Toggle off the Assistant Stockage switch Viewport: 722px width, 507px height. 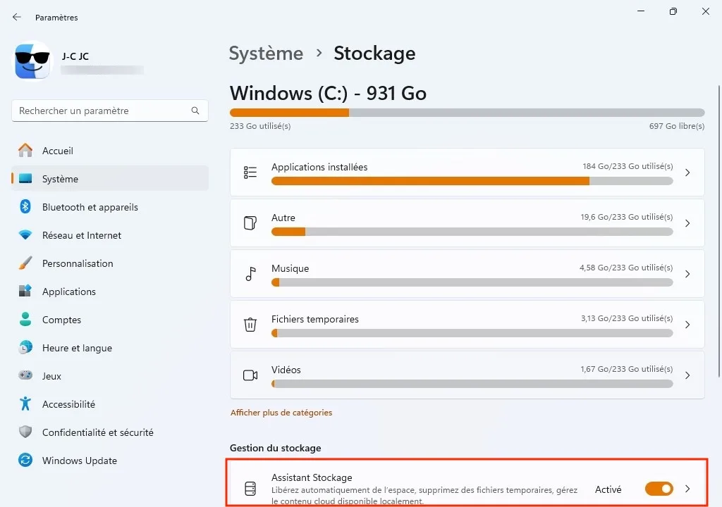(659, 489)
